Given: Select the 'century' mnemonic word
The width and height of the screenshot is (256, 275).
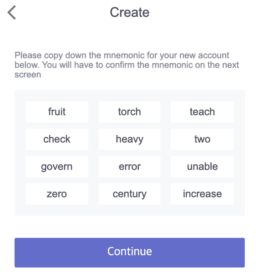Looking at the screenshot, I should 130,194.
